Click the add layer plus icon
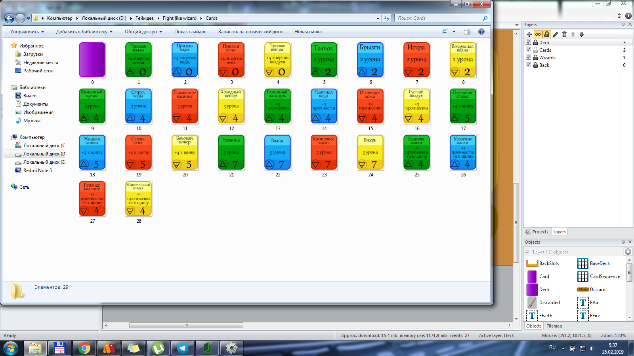 529,34
